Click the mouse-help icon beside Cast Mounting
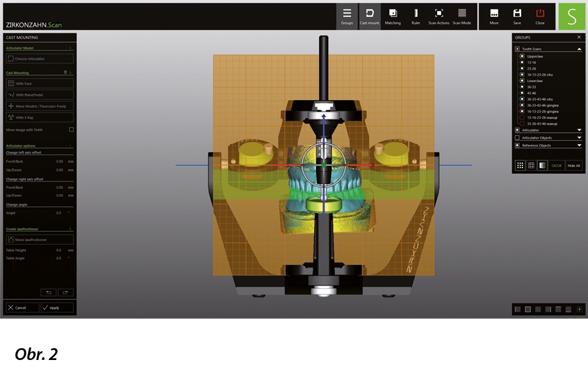The image size is (588, 375). [65, 72]
